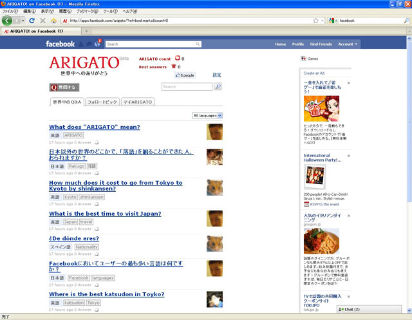Viewport: 412px width, 320px height.
Task: Open the Profile link
Action: tap(298, 44)
